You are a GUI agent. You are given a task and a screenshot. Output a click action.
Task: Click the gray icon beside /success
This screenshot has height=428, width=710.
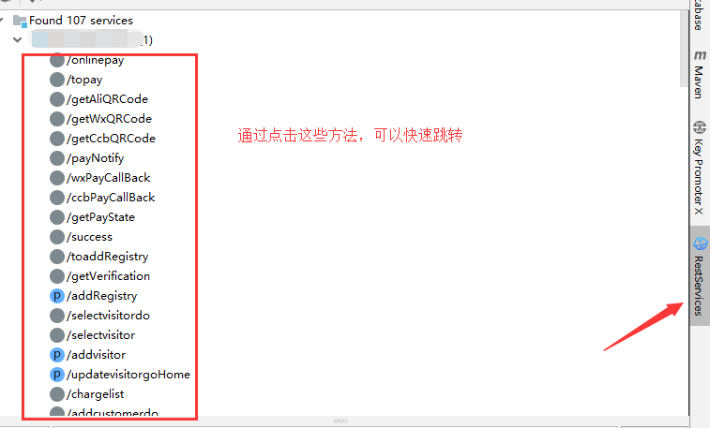[x=56, y=237]
